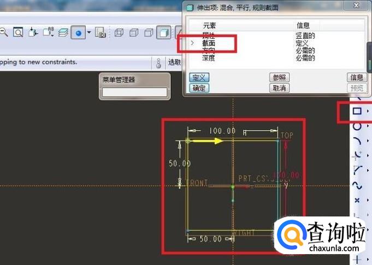The width and height of the screenshot is (372, 265).
Task: Switch to Shading display mode
Action: pos(164,33)
